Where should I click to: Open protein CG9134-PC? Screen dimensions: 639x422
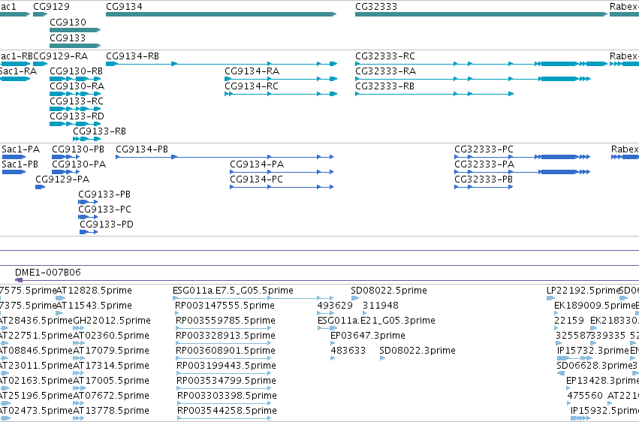[256, 179]
